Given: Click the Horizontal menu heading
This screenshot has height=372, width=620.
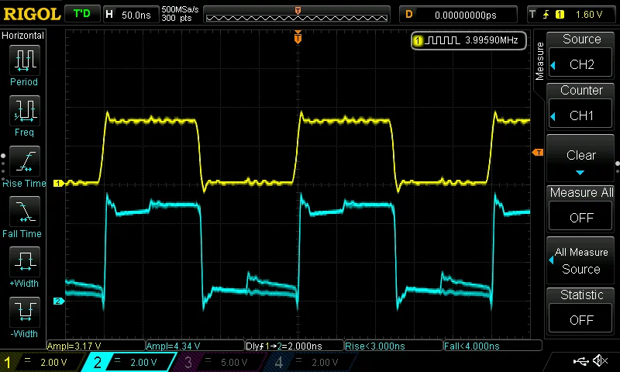Looking at the screenshot, I should click(x=23, y=36).
